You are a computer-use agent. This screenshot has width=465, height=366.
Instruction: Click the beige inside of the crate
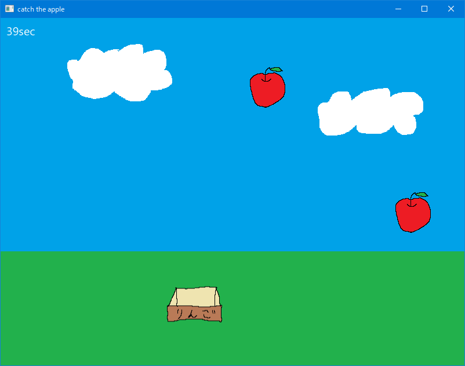click(195, 296)
